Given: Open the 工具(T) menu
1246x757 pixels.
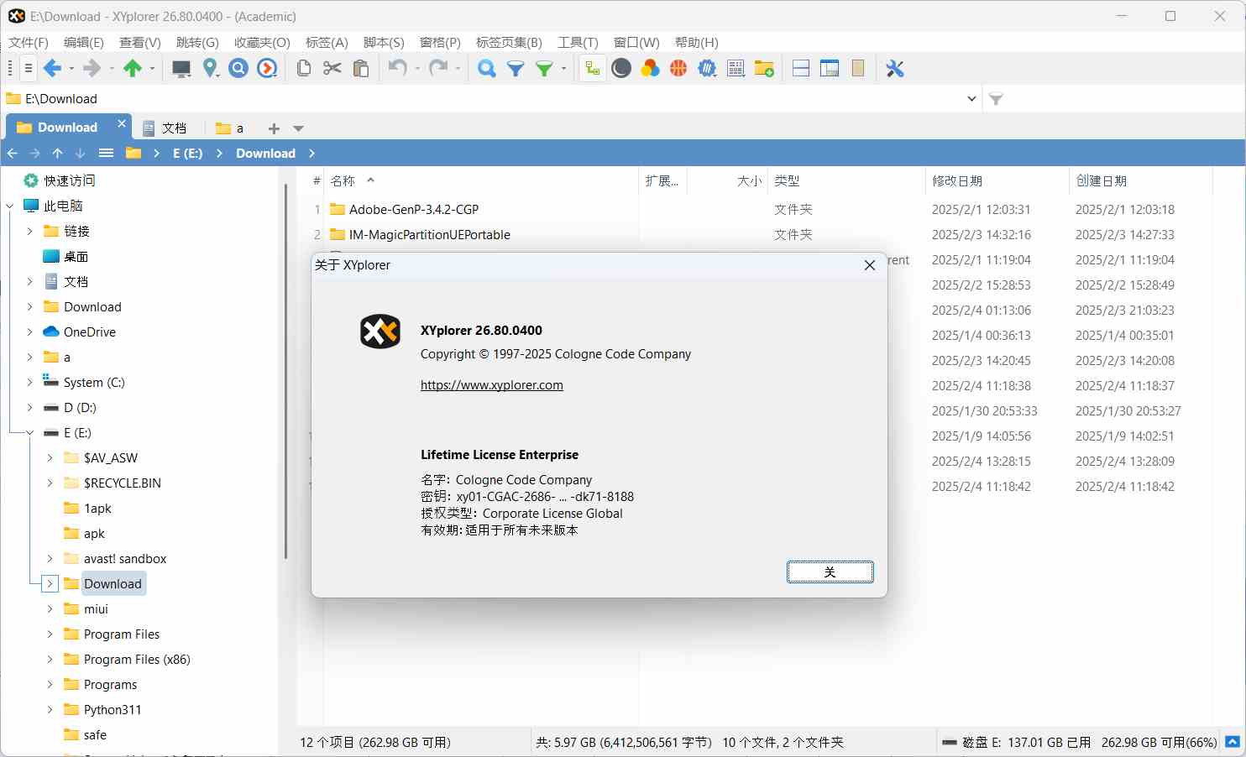Looking at the screenshot, I should tap(578, 42).
